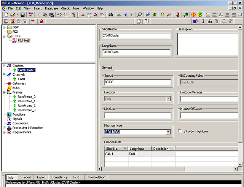Click the New document toolbar icon
This screenshot has height=187, width=244.
click(x=6, y=15)
